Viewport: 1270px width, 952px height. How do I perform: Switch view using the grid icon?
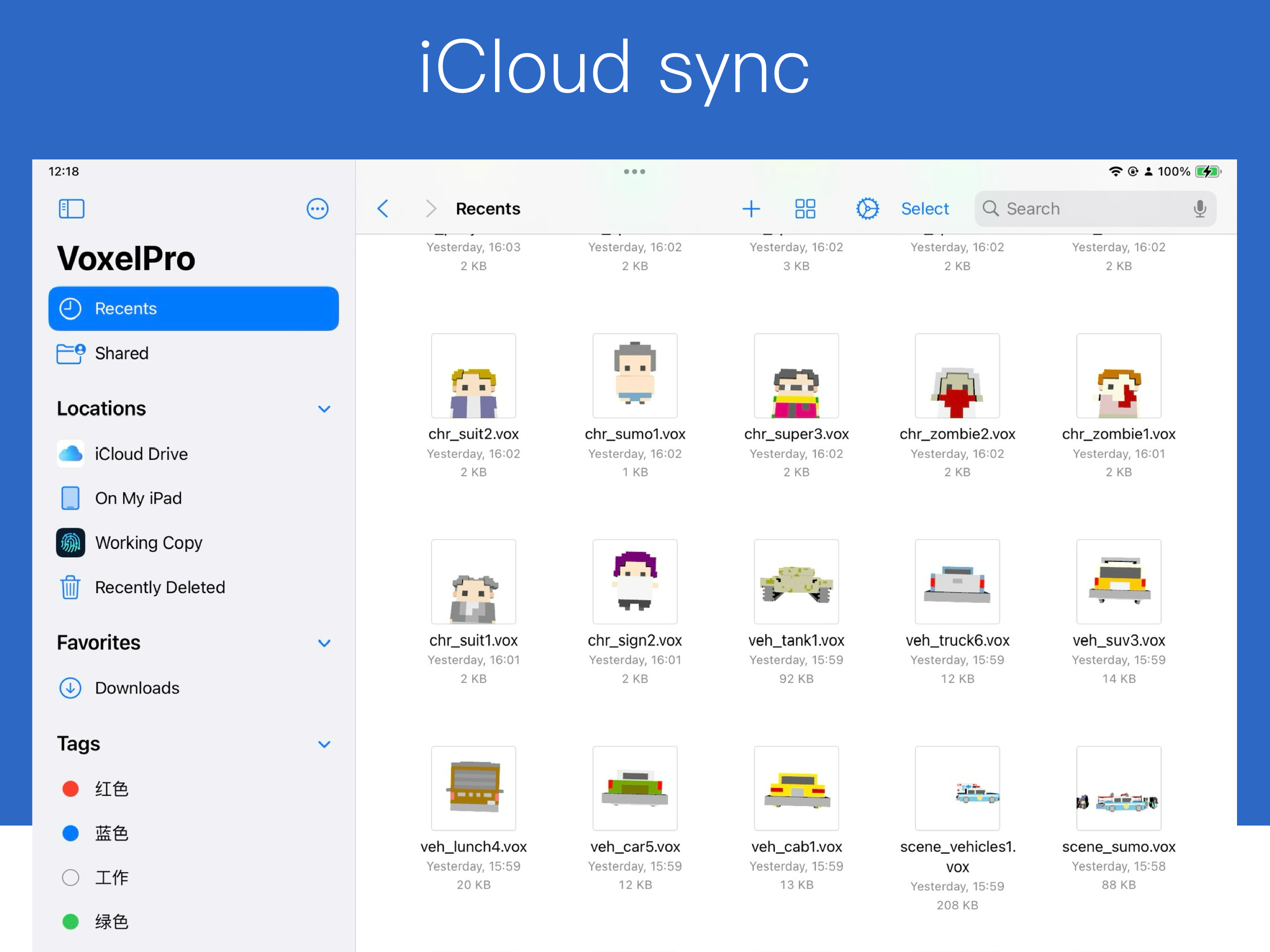point(805,208)
